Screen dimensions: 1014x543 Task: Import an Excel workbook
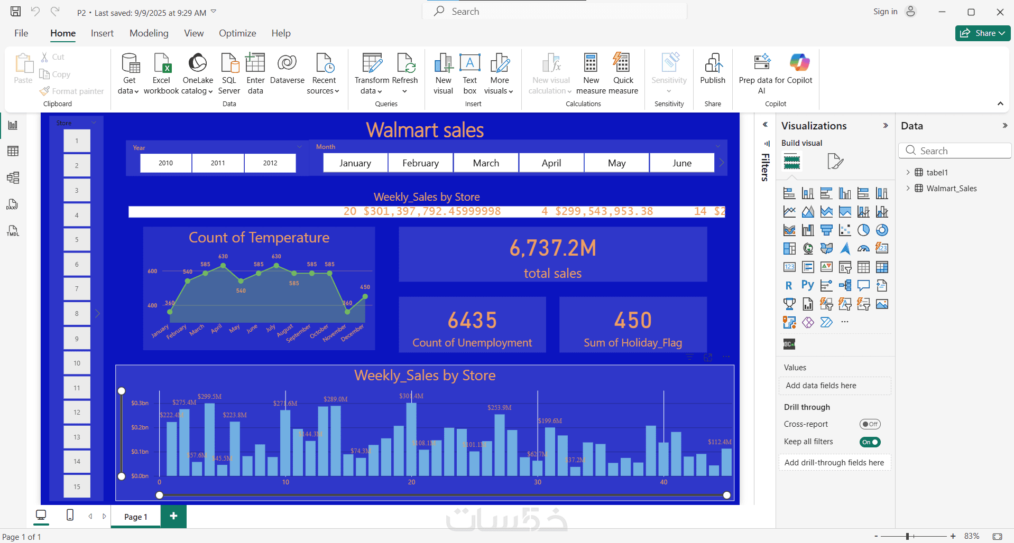(161, 74)
